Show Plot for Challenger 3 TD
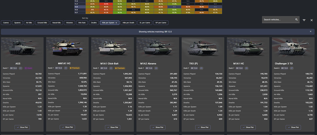 coord(293,127)
